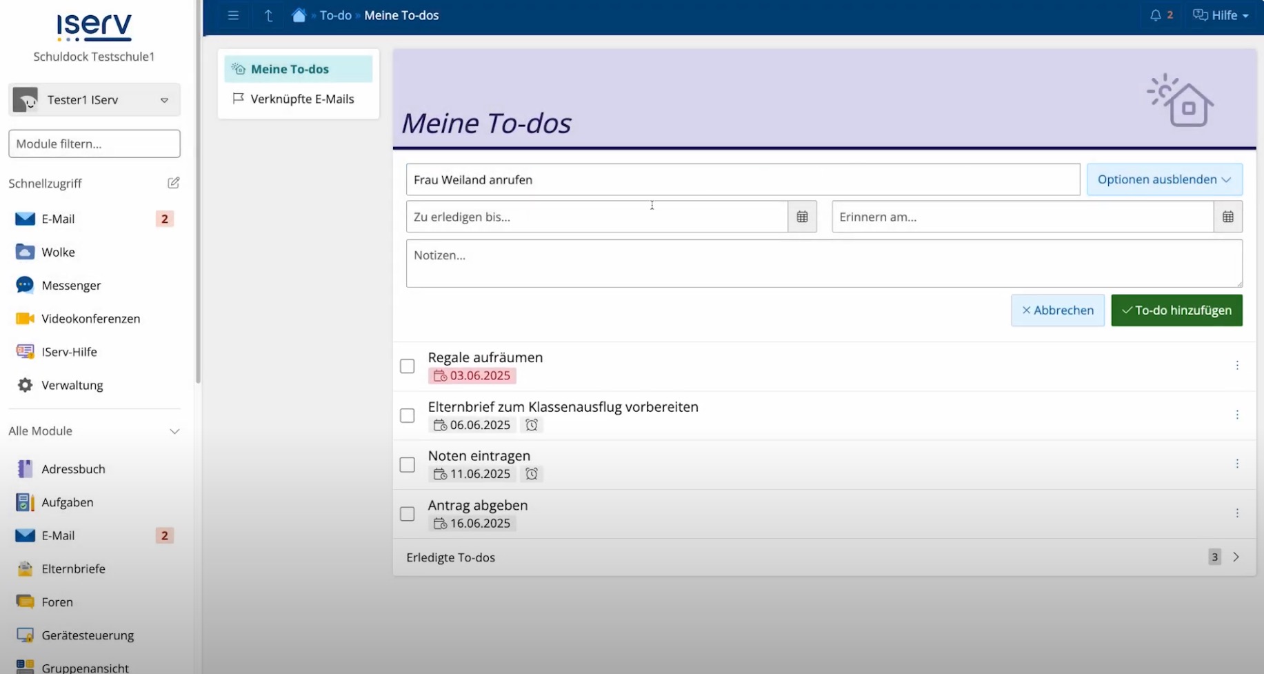This screenshot has height=674, width=1264.
Task: Mark Antrag abgeben as completed
Action: [x=407, y=513]
